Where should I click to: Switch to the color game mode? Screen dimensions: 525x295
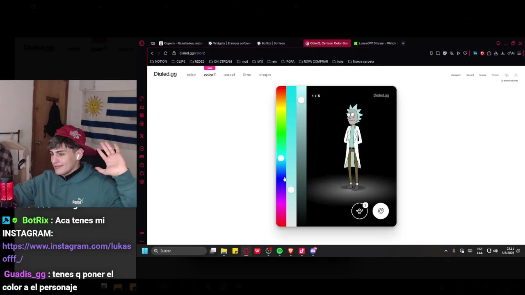tap(191, 75)
